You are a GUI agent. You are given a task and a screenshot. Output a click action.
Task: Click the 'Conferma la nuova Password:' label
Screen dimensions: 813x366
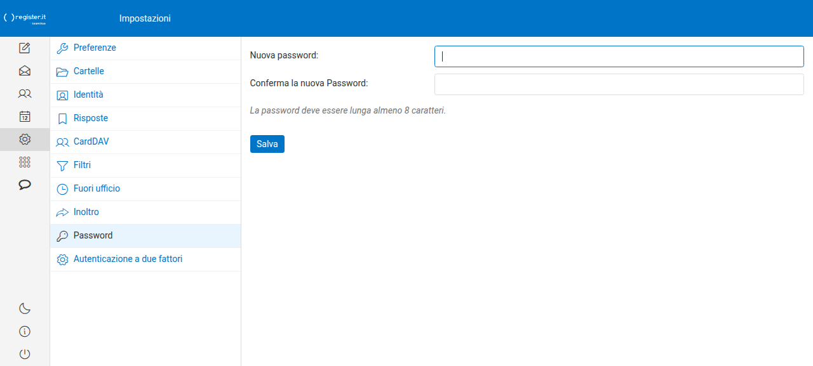click(x=309, y=83)
